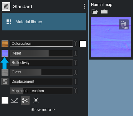Click the Standard material preview icon
The image size is (133, 116).
6,7
